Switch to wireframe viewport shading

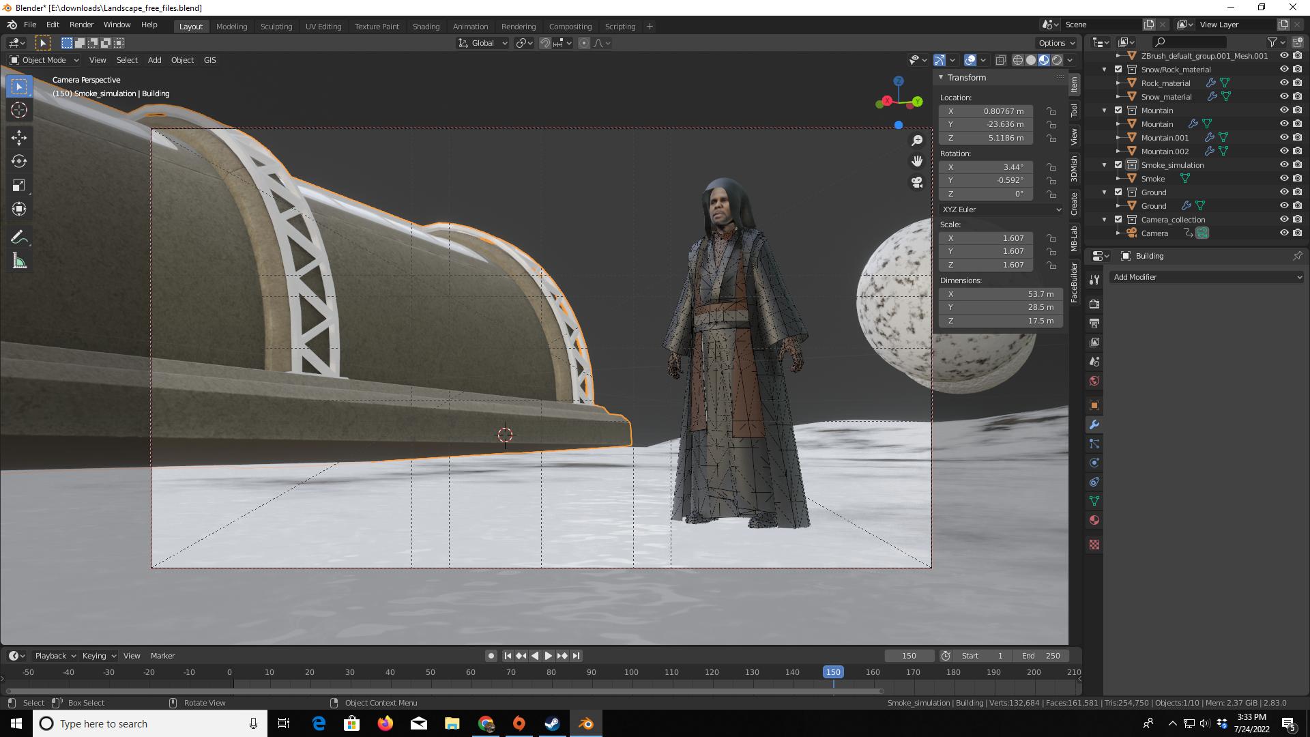tap(1018, 60)
